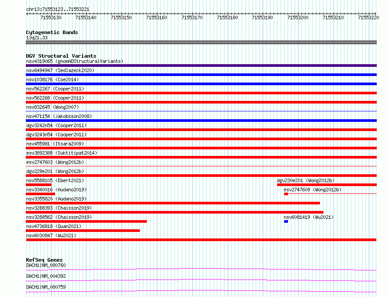389x297 pixels.
Task: Click nsv4736818 Quan2021 variant label
Action: [54, 226]
